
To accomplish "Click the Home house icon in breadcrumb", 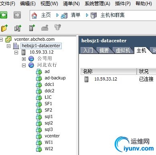I will (34, 15).
